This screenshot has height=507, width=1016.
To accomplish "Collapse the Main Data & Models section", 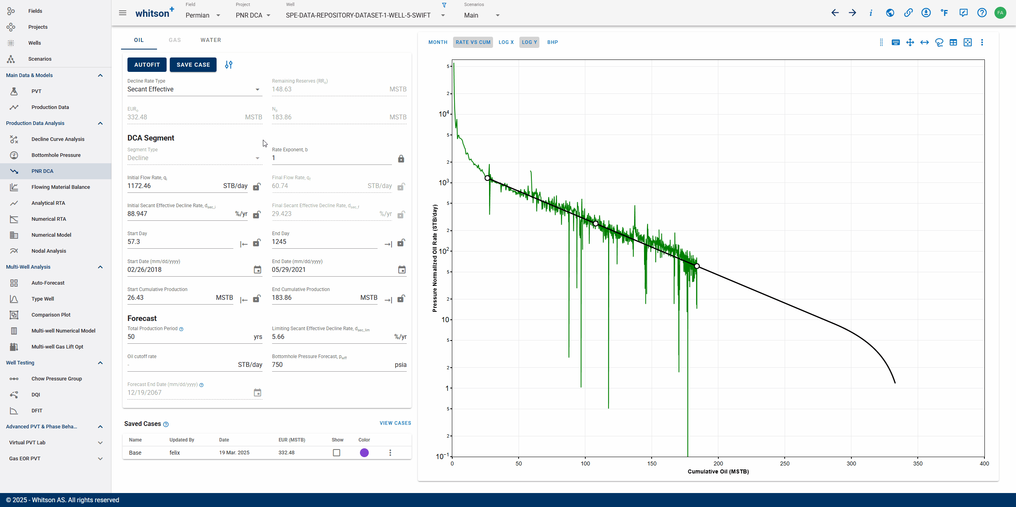I will pos(100,75).
